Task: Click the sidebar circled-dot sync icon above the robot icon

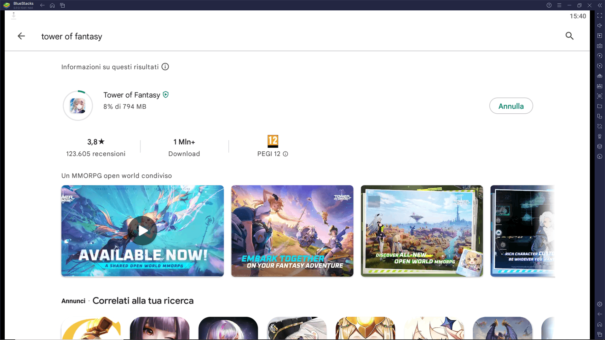Action: (x=600, y=66)
